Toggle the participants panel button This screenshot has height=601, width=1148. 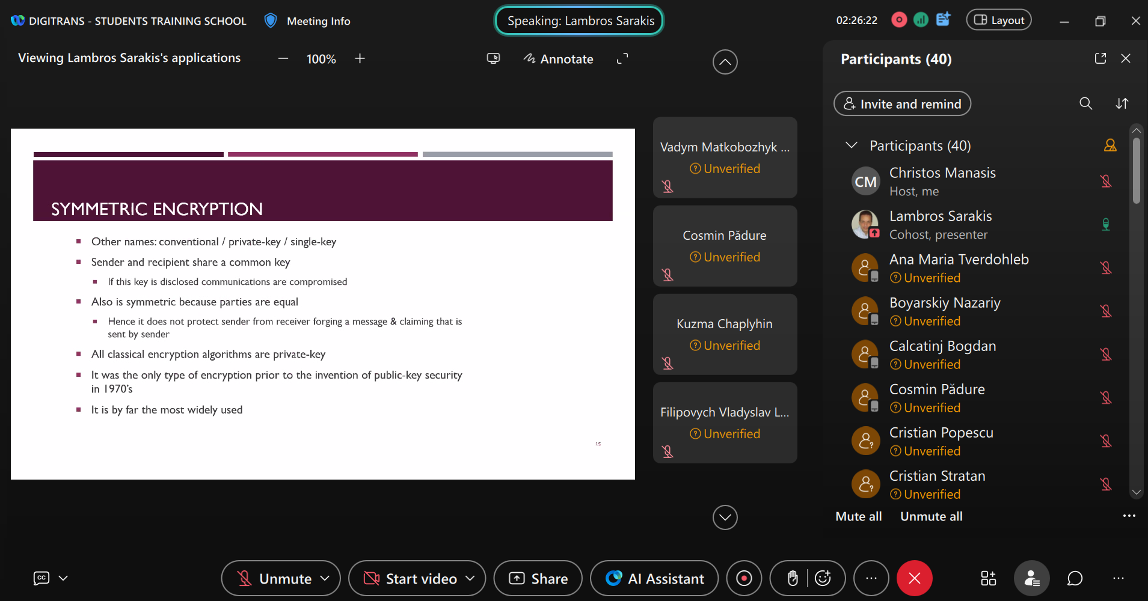[1031, 578]
